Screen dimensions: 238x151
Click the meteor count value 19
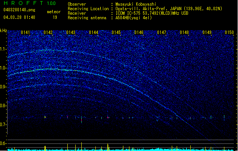[55, 17]
